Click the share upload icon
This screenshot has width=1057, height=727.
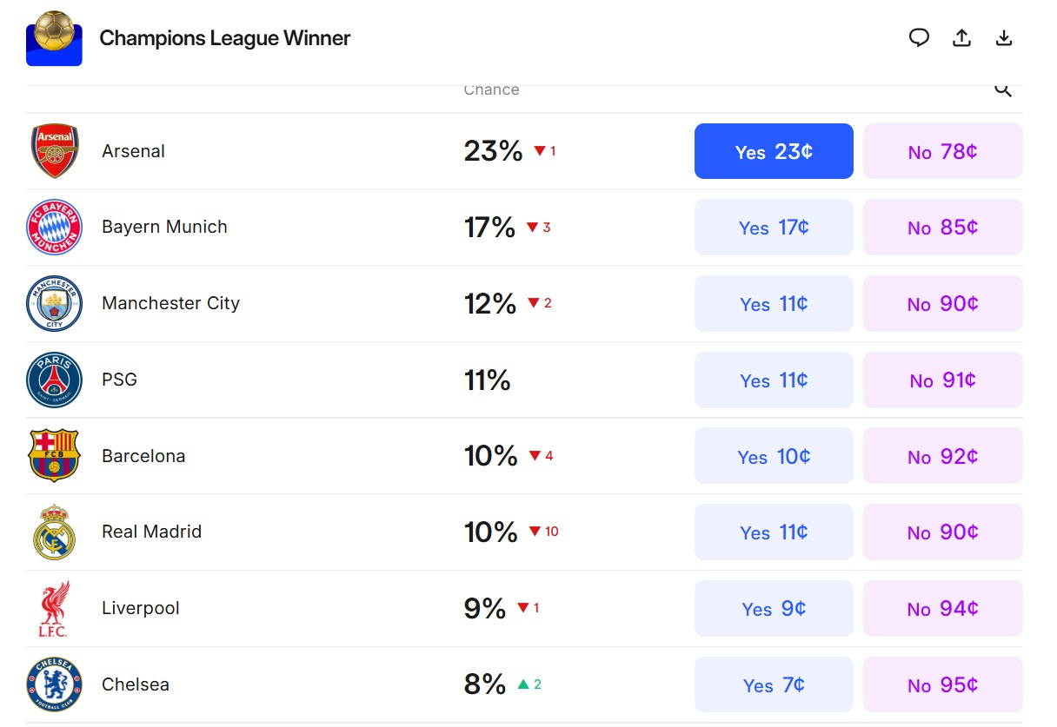(x=961, y=37)
